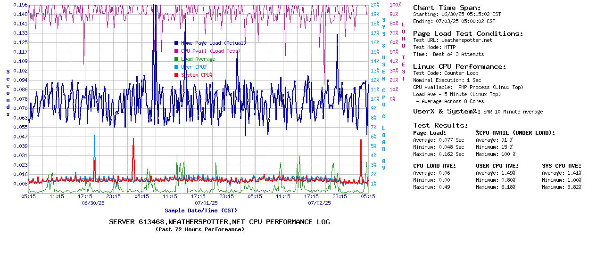Click the Sample Date/Time (CST) axis title

[x=201, y=210]
